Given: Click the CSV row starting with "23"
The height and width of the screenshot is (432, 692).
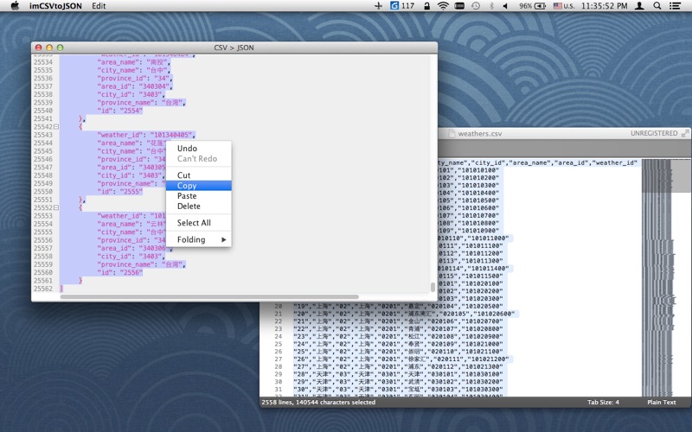Looking at the screenshot, I should (x=398, y=336).
